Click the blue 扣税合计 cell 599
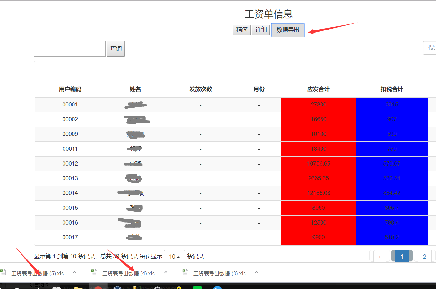 [392, 134]
